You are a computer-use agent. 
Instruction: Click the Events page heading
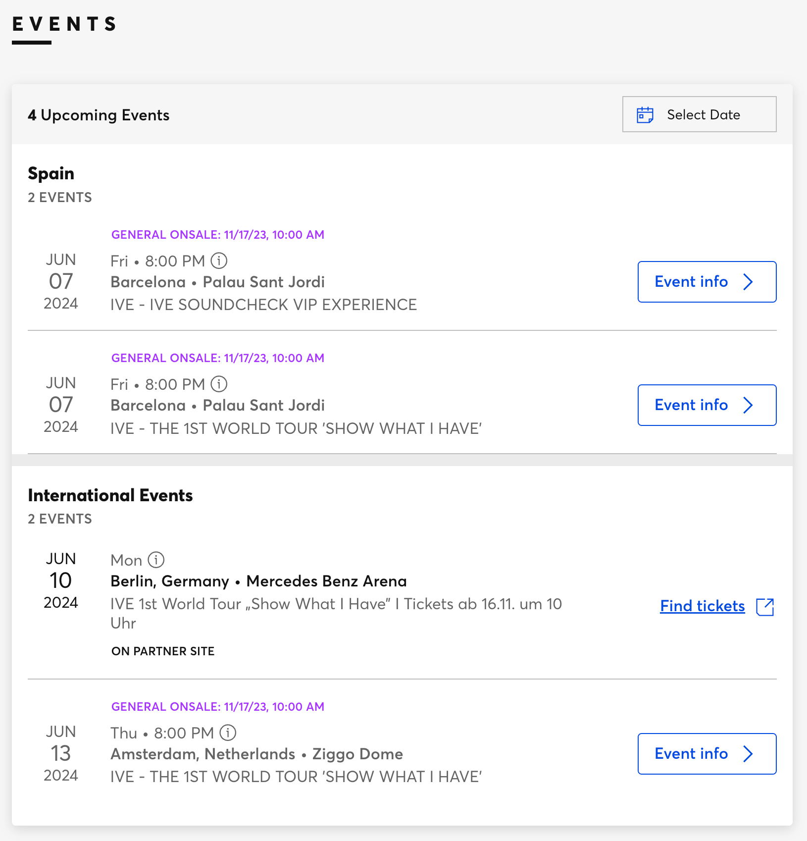[x=64, y=24]
